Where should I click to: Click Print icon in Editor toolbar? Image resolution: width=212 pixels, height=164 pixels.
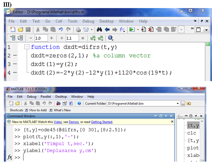coord(78,29)
